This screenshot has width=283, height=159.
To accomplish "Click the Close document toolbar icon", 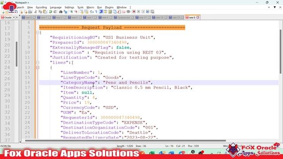I will (x=21, y=12).
